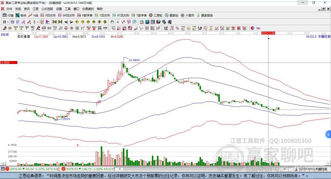
Task: Open the 资讯 menu
Action: 27,9
